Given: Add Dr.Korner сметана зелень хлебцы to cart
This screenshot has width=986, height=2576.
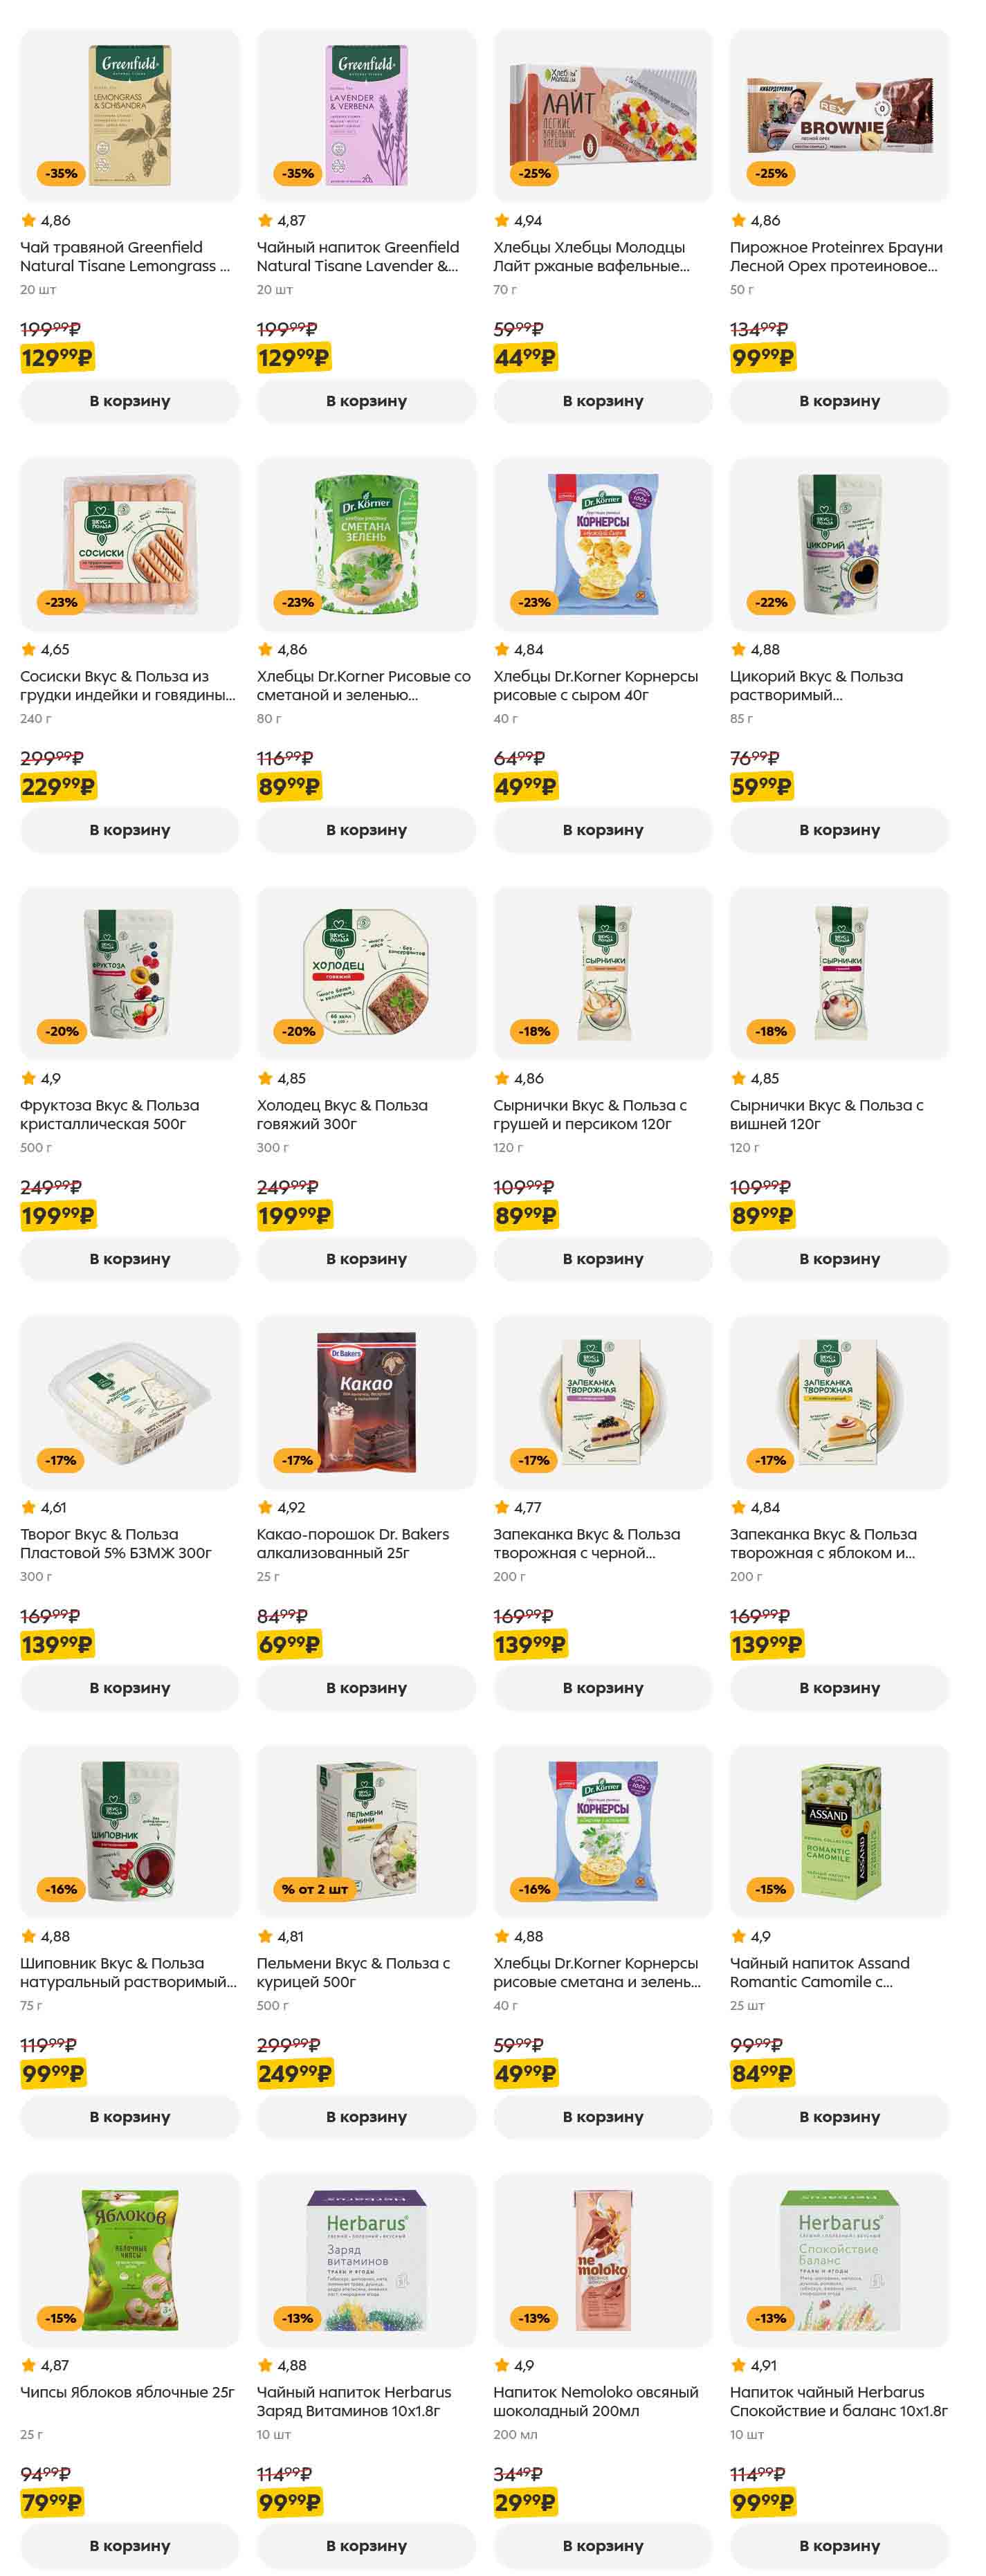Looking at the screenshot, I should point(366,830).
